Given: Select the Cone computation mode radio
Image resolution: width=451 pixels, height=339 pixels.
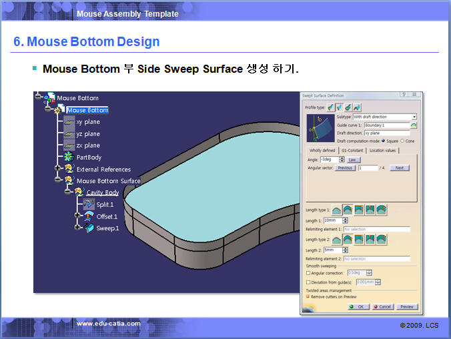Looking at the screenshot, I should point(402,141).
